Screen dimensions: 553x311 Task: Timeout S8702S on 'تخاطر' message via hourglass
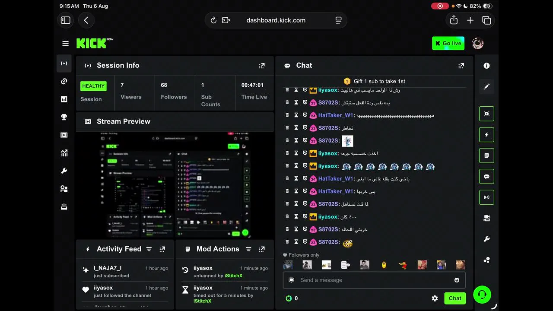tap(296, 128)
